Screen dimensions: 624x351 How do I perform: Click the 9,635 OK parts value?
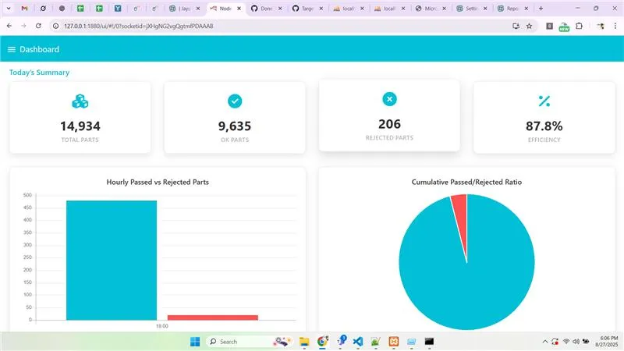[x=235, y=126]
